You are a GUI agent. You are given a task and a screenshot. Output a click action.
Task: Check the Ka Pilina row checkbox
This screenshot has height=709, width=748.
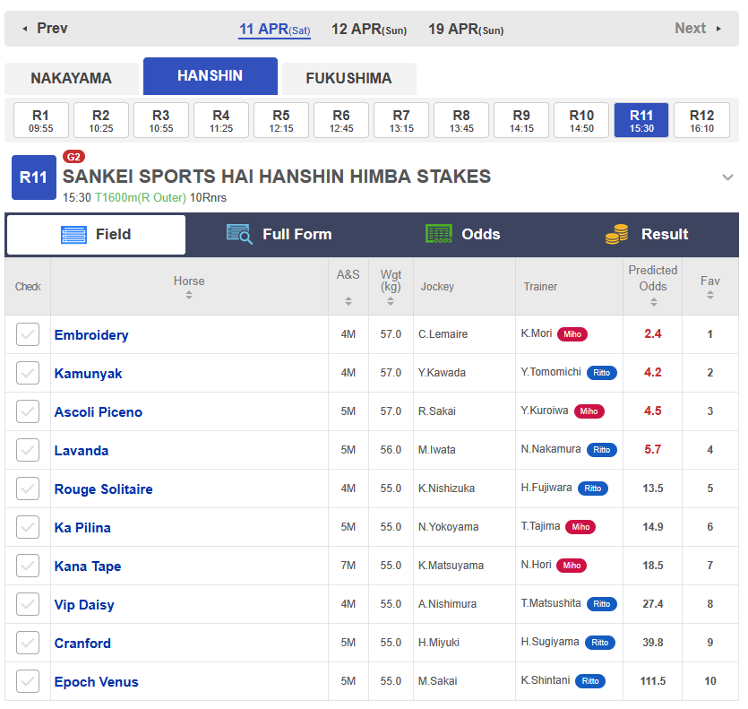pyautogui.click(x=28, y=527)
